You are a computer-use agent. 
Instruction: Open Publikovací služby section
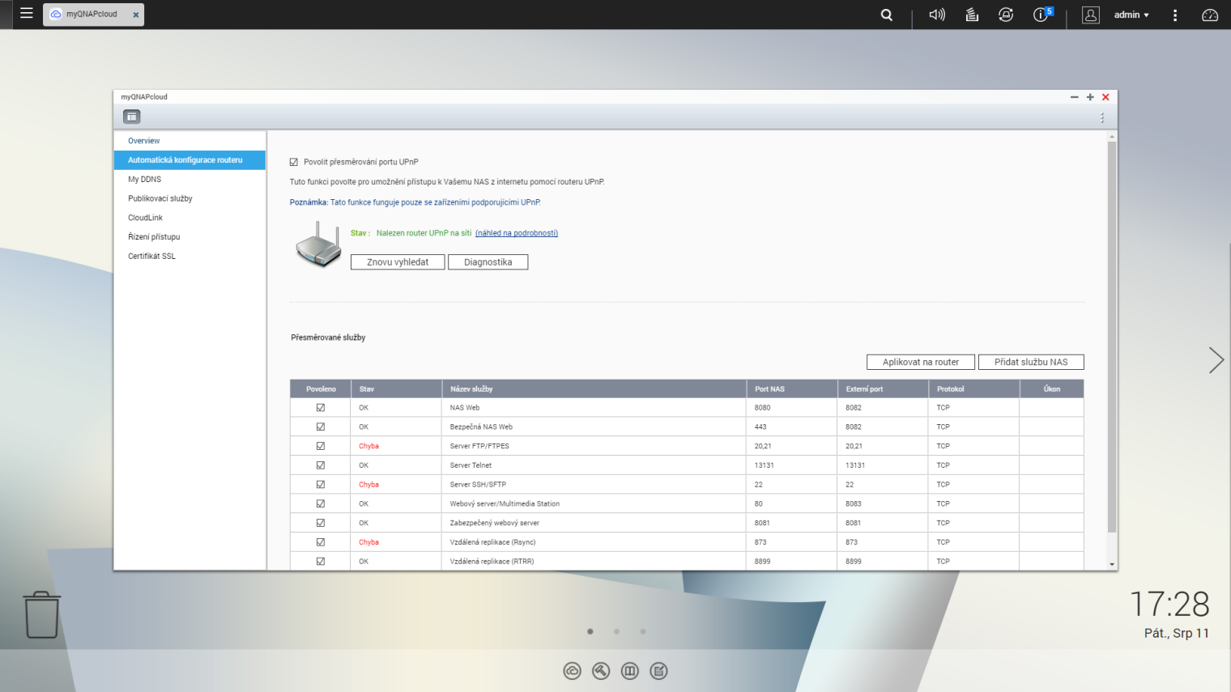tap(190, 198)
